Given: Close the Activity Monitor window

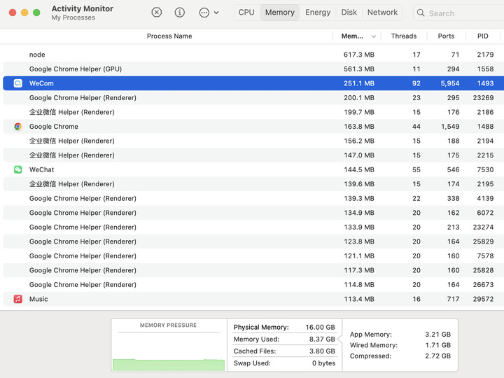Looking at the screenshot, I should click(13, 13).
